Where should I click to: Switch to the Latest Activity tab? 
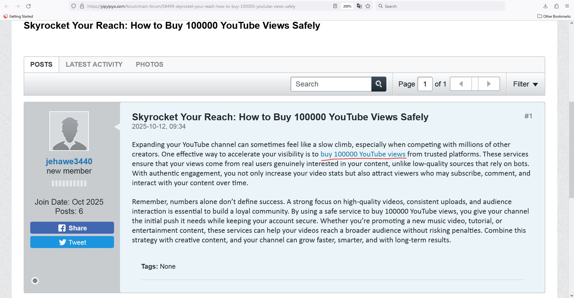(94, 64)
